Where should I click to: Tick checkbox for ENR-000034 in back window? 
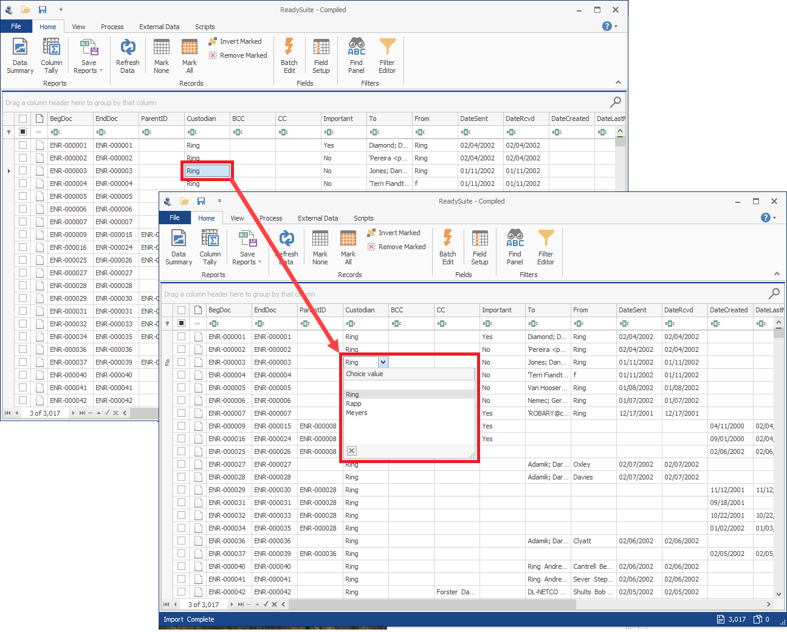(22, 336)
